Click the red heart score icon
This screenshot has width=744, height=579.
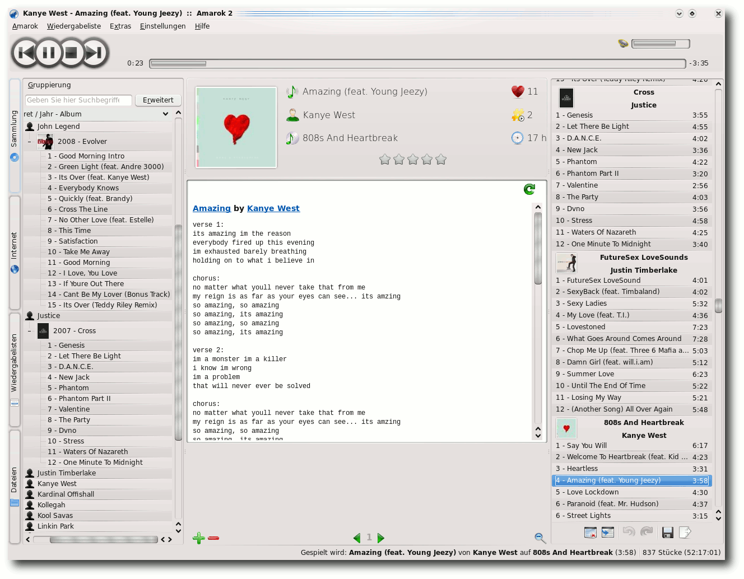click(x=518, y=91)
